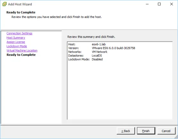Select the LocalDS datastore entry
The width and height of the screenshot is (178, 139).
[97, 56]
